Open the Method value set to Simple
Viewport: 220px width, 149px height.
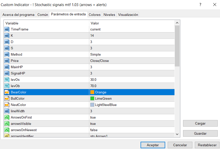(96, 55)
